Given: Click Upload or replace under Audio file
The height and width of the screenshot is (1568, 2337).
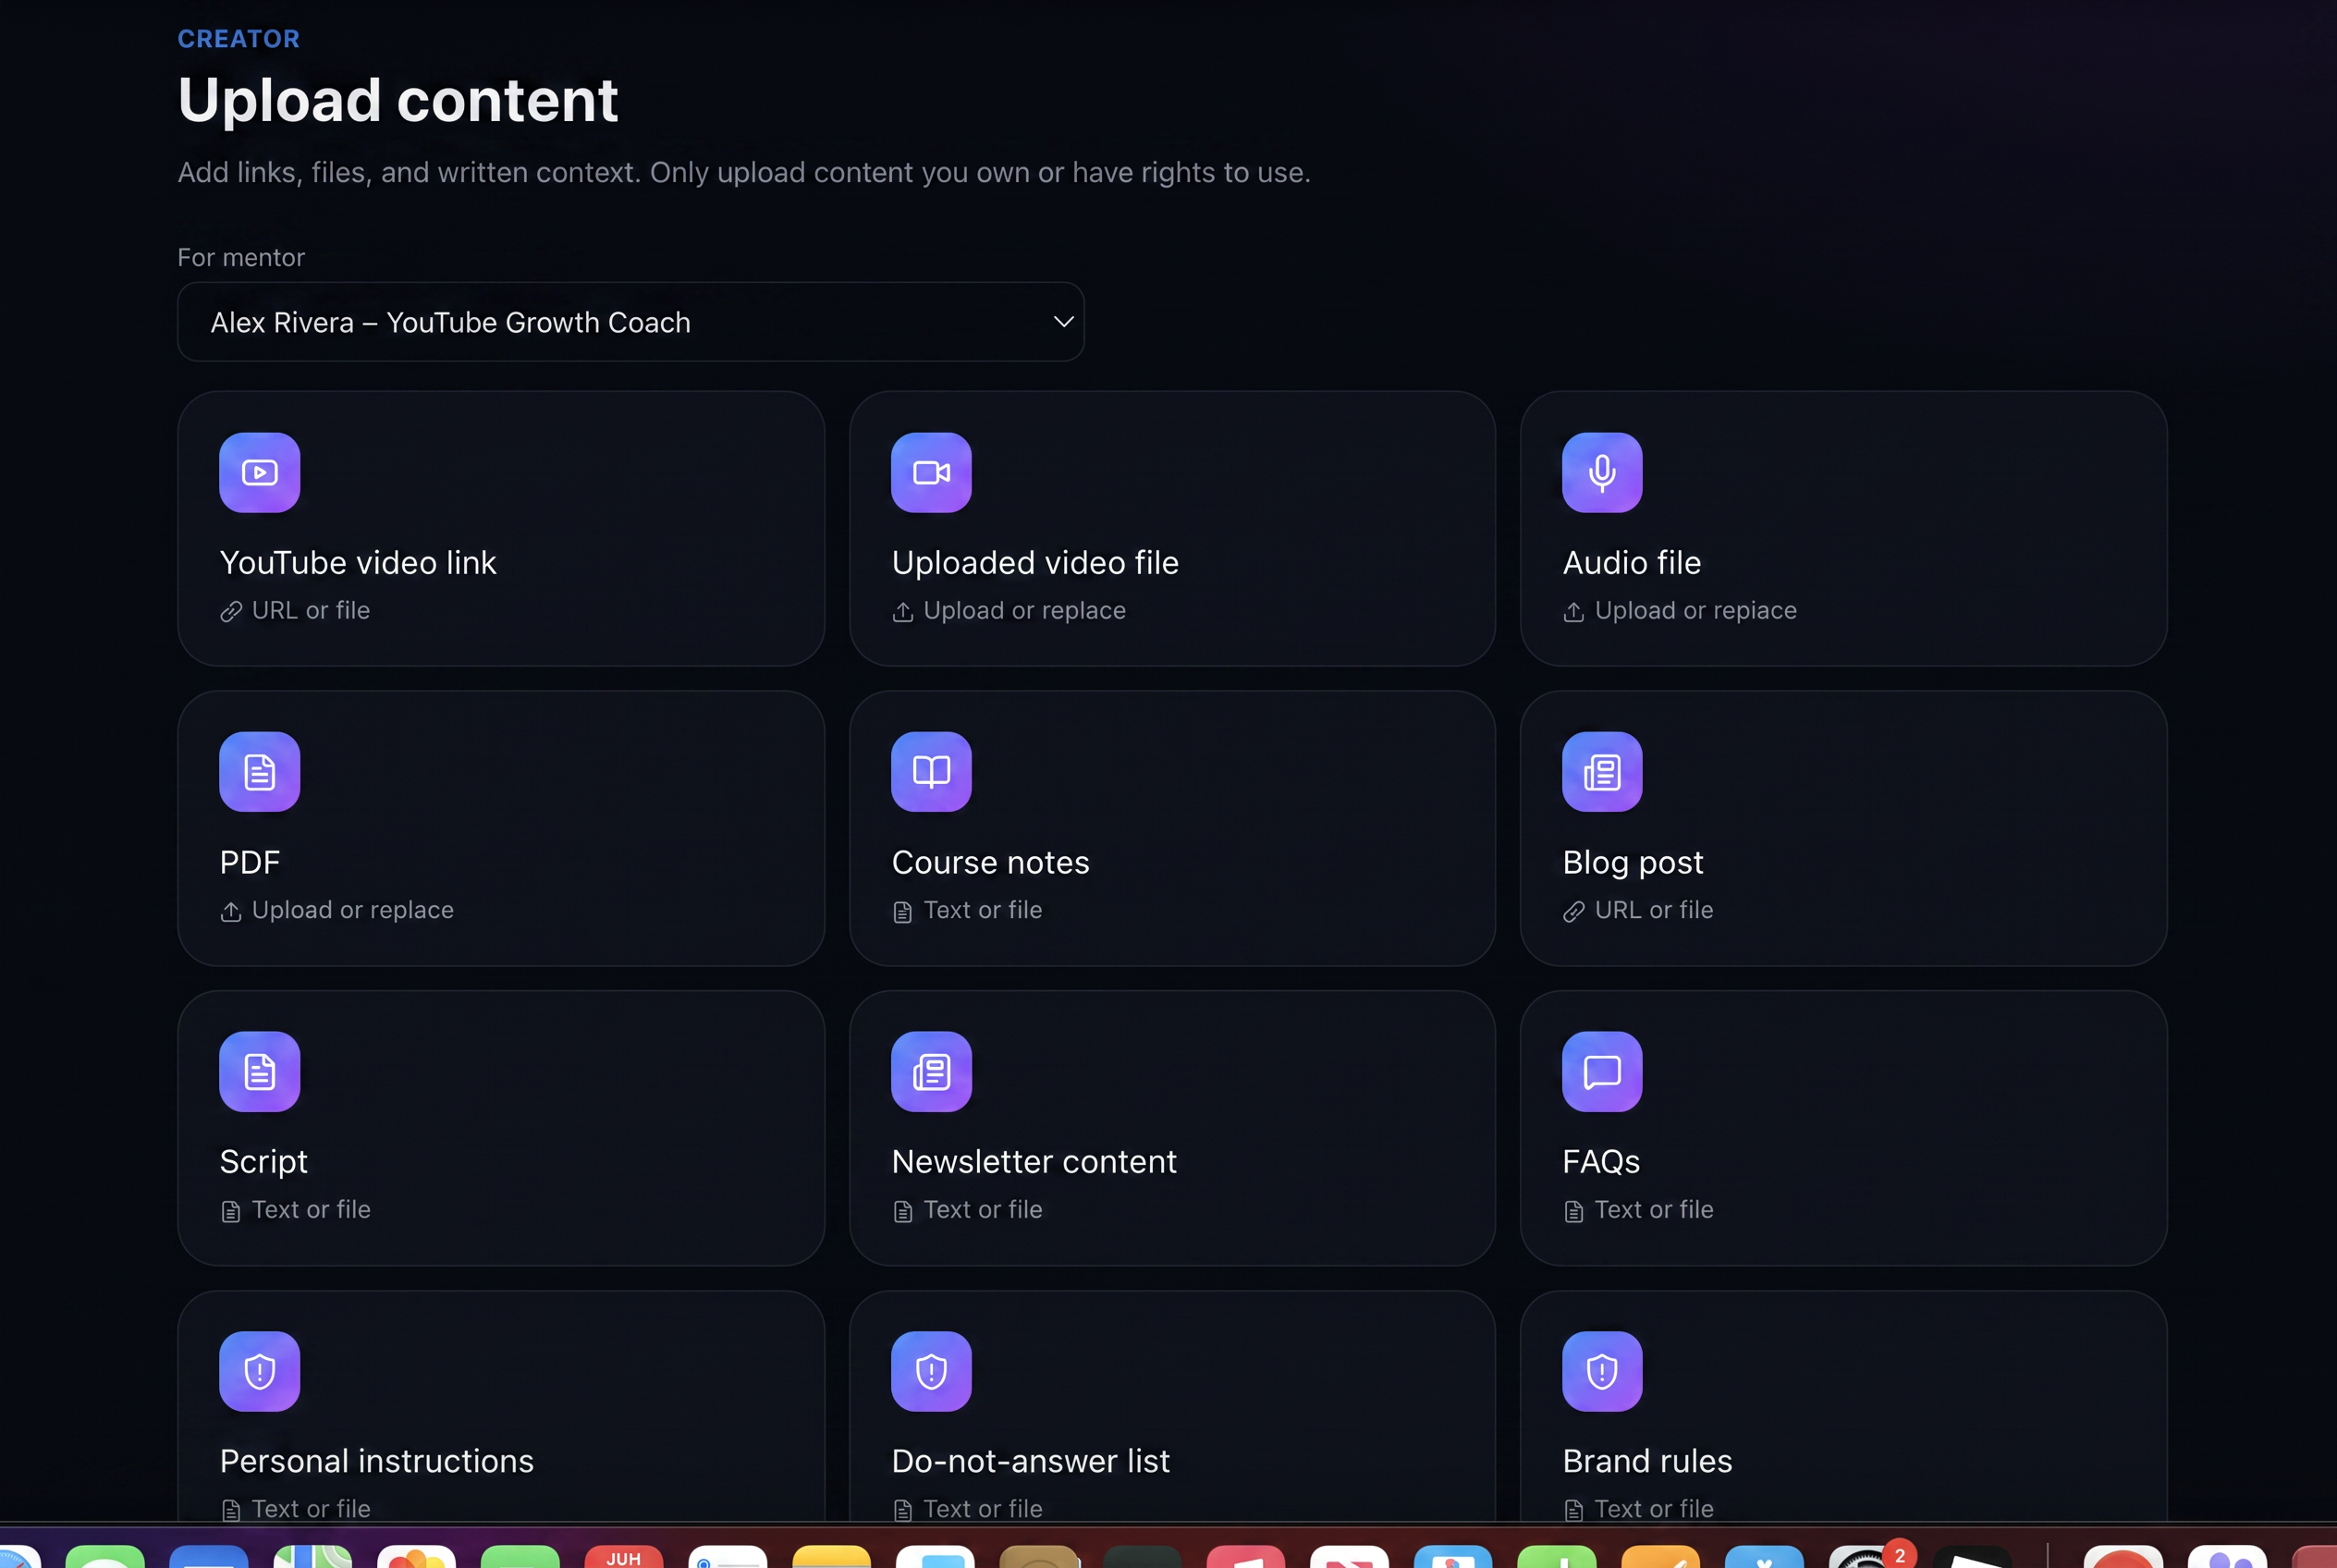Looking at the screenshot, I should pyautogui.click(x=1695, y=610).
